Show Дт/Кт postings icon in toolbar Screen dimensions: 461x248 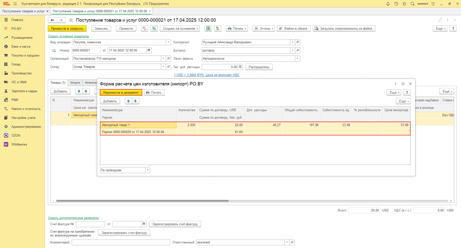(145, 28)
